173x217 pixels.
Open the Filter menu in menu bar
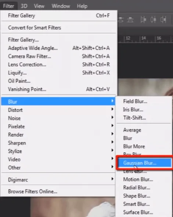pyautogui.click(x=8, y=6)
